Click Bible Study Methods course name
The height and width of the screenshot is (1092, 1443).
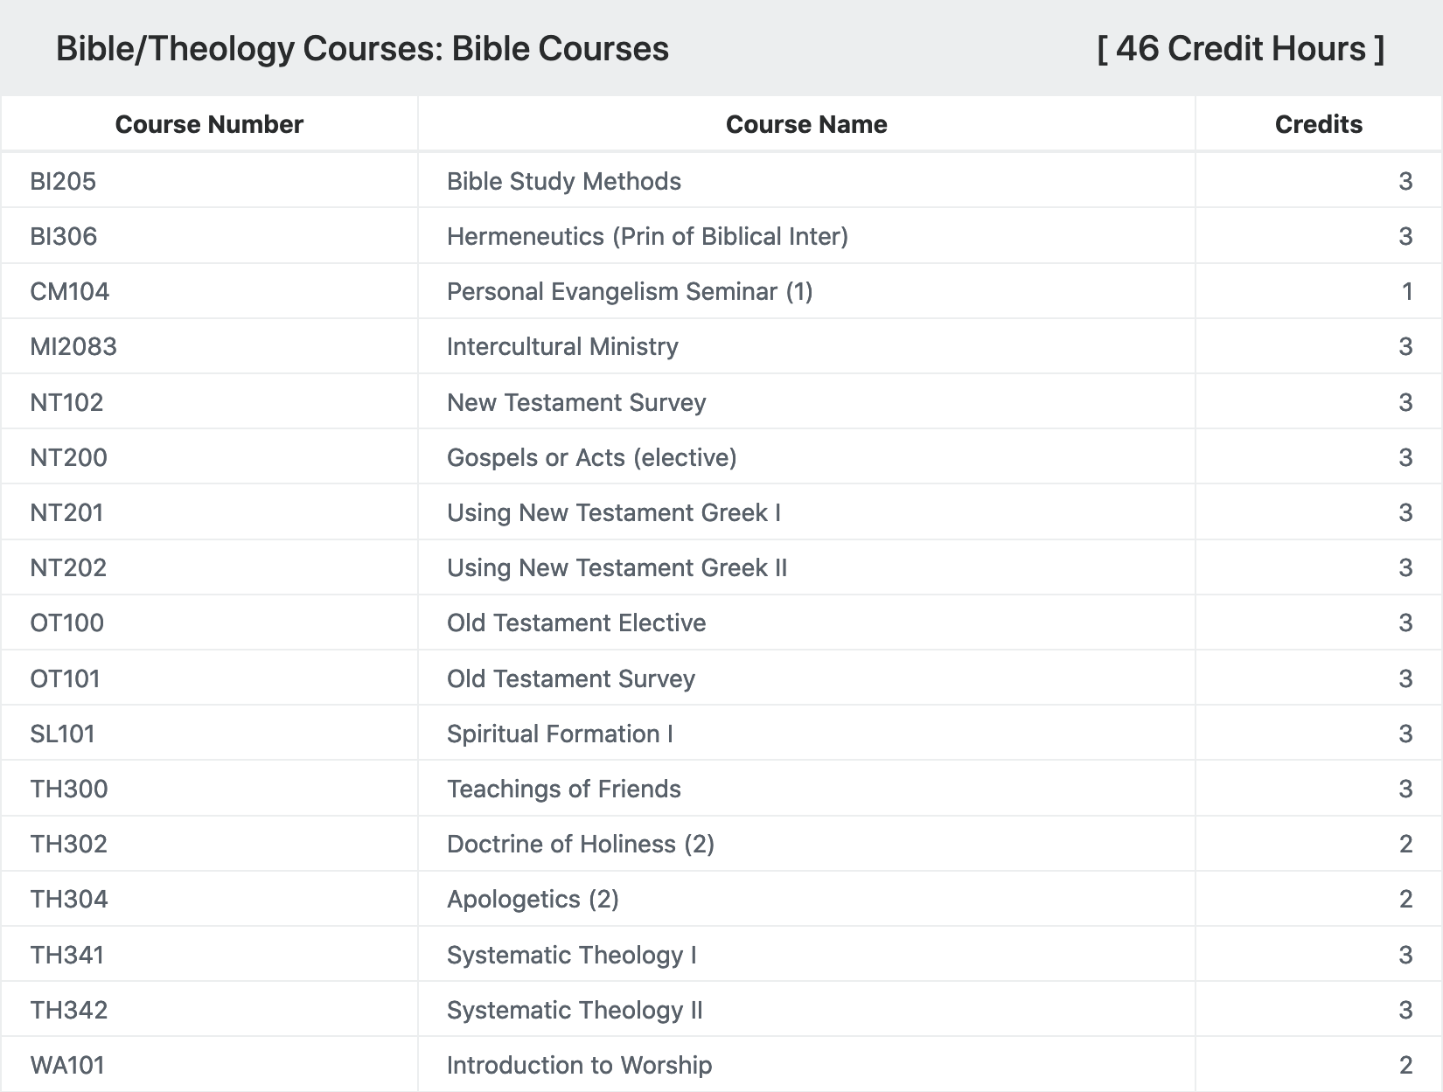point(564,181)
